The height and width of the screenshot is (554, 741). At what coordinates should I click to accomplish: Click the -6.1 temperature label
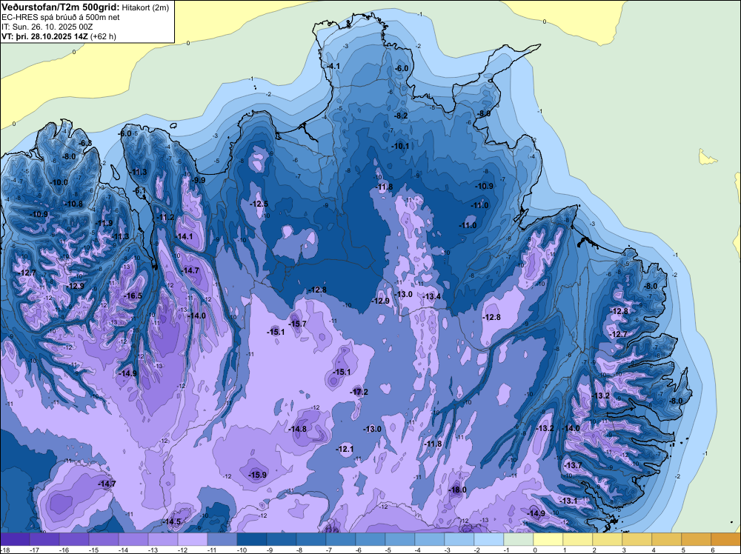pyautogui.click(x=140, y=191)
